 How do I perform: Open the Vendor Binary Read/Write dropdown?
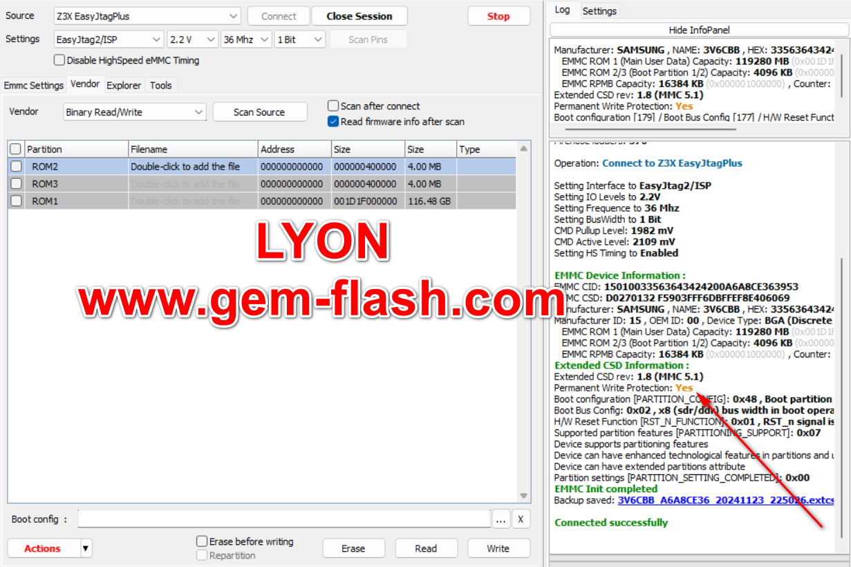point(134,112)
